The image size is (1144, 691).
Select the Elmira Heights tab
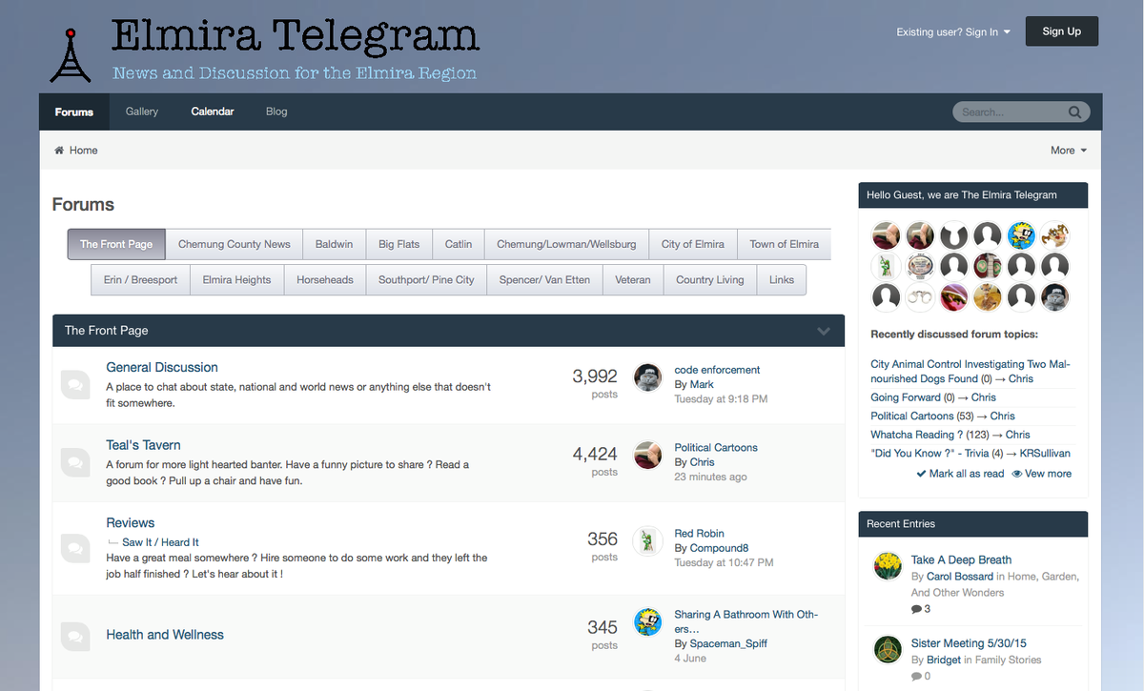[x=237, y=280]
